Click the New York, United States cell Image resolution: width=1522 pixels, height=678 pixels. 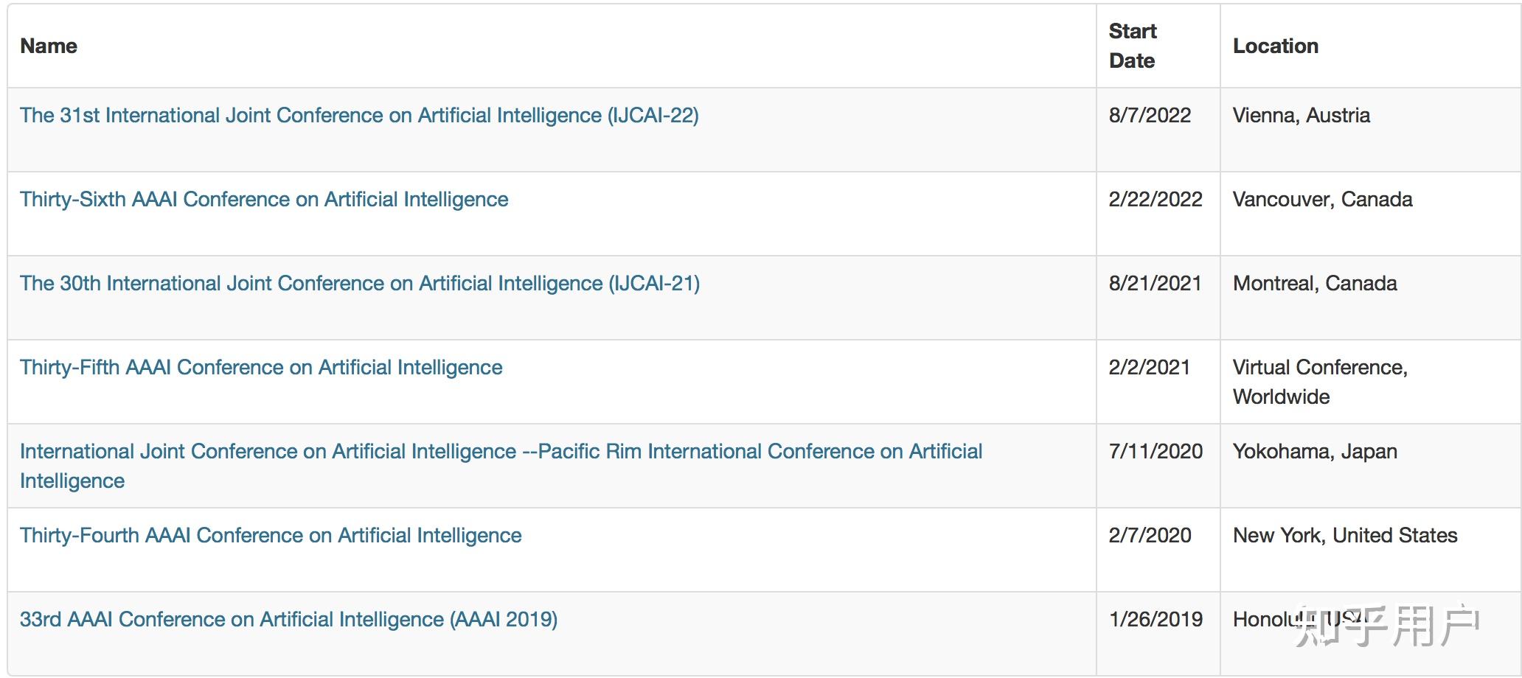1345,536
